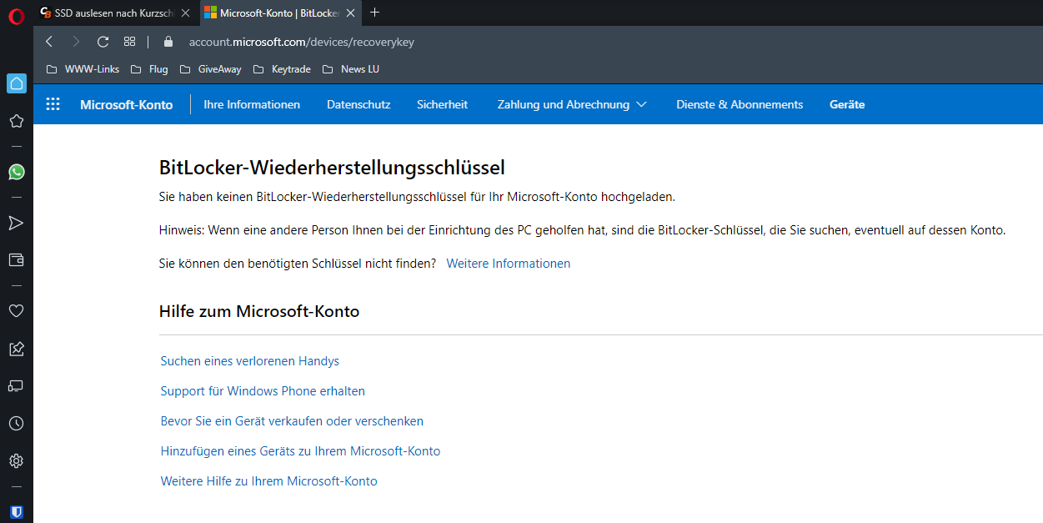Open the Keytrade bookmark folder
Viewport: 1043px width, 523px height.
coord(282,69)
